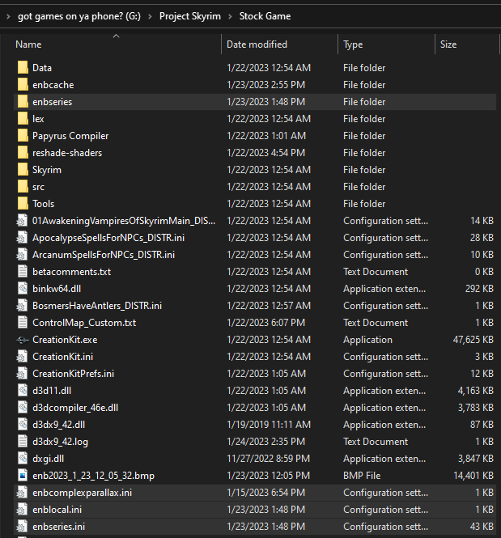
Task: Click the src folder icon
Action: point(23,187)
